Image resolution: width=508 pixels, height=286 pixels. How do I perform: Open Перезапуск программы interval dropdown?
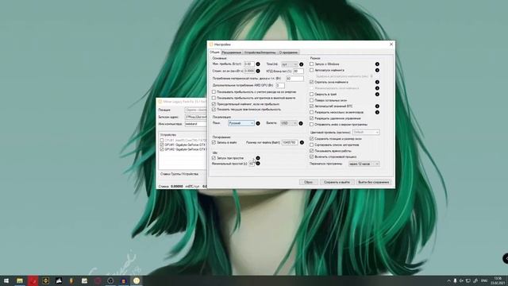(364, 164)
